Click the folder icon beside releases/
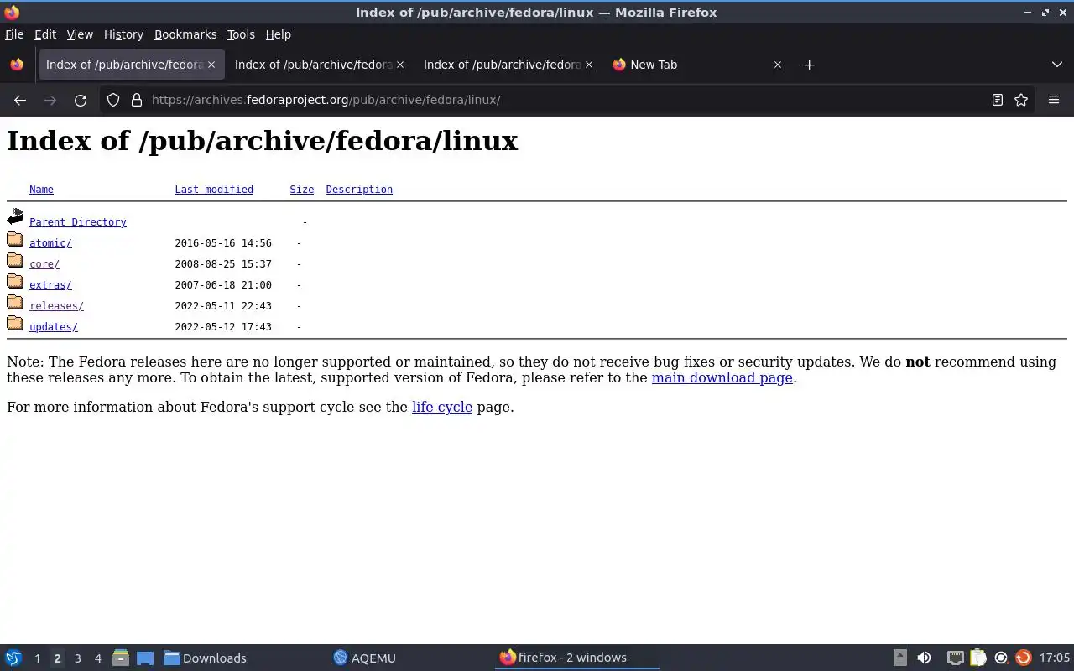 click(x=15, y=303)
